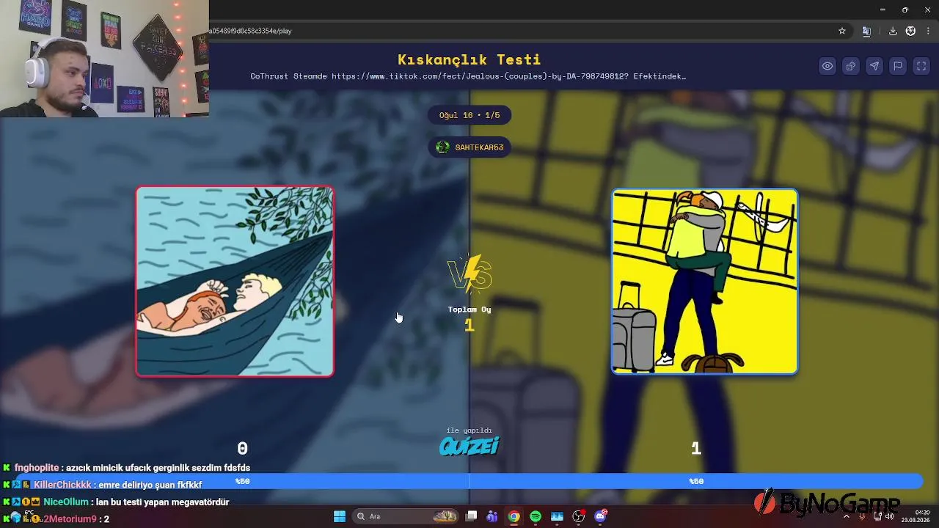Open Task View on the taskbar
This screenshot has width=939, height=528.
coord(472,516)
